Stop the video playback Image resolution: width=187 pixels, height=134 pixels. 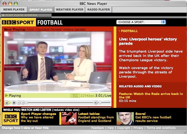(14, 103)
